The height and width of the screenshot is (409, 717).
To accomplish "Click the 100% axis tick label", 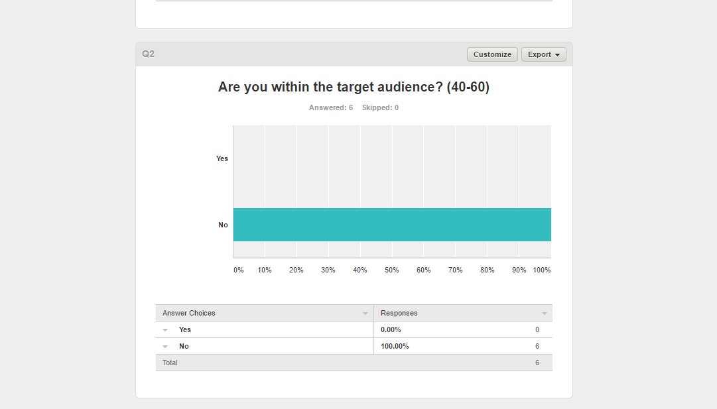I will click(542, 270).
